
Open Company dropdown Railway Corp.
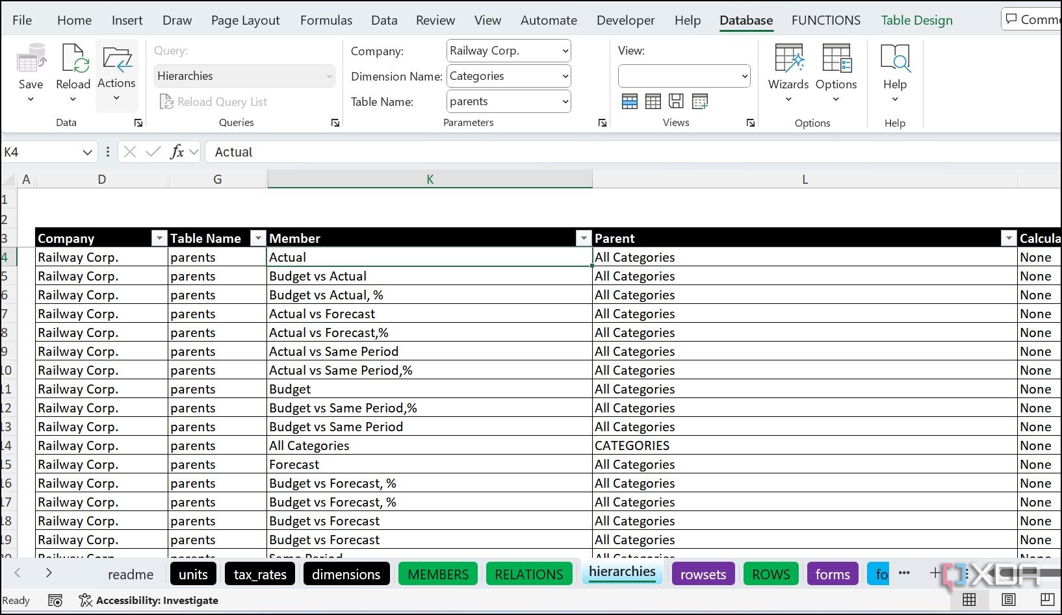click(x=509, y=51)
